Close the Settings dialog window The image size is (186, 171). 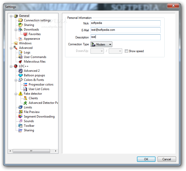tap(173, 6)
